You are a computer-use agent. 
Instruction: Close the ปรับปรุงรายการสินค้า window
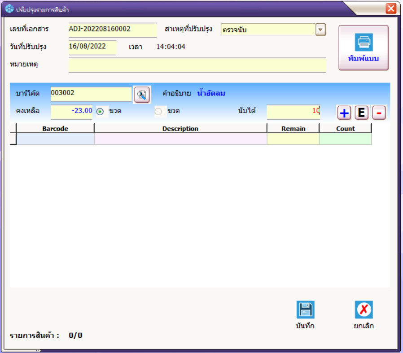(x=391, y=8)
